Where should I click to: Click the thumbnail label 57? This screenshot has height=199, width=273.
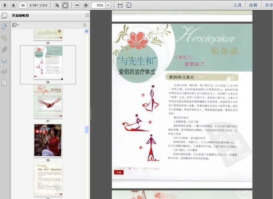pos(48,121)
